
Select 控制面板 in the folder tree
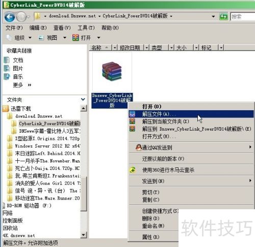[13, 220]
